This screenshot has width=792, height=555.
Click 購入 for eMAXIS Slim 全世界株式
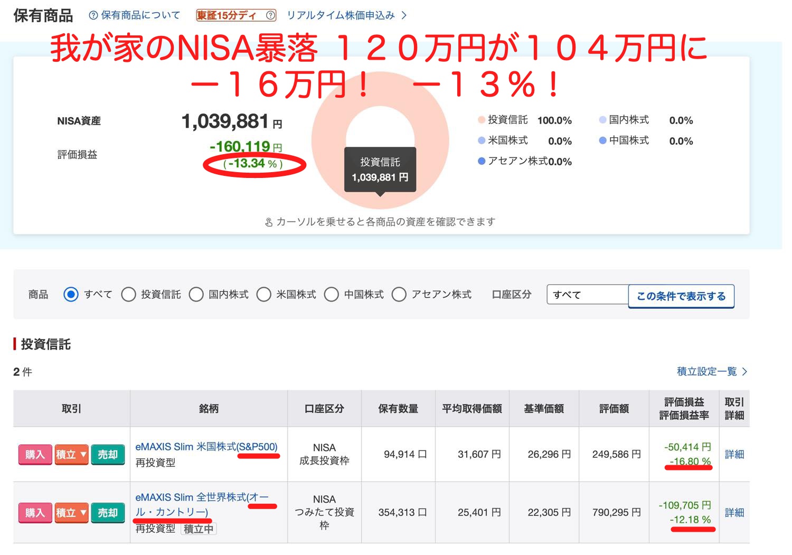point(35,512)
